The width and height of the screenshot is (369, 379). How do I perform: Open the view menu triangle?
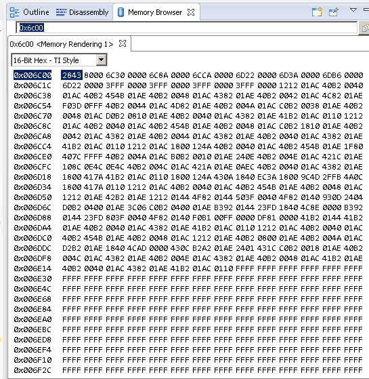[353, 10]
